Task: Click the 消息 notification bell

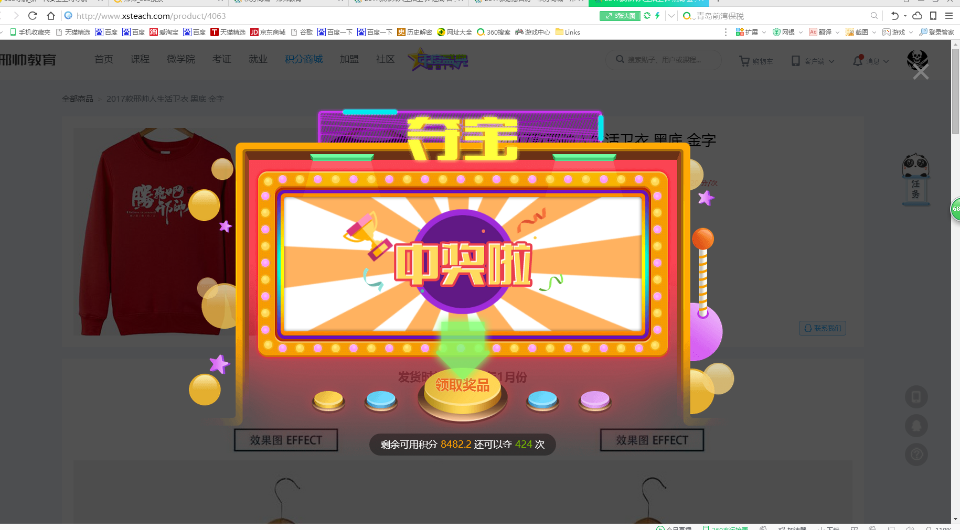Action: coord(857,61)
